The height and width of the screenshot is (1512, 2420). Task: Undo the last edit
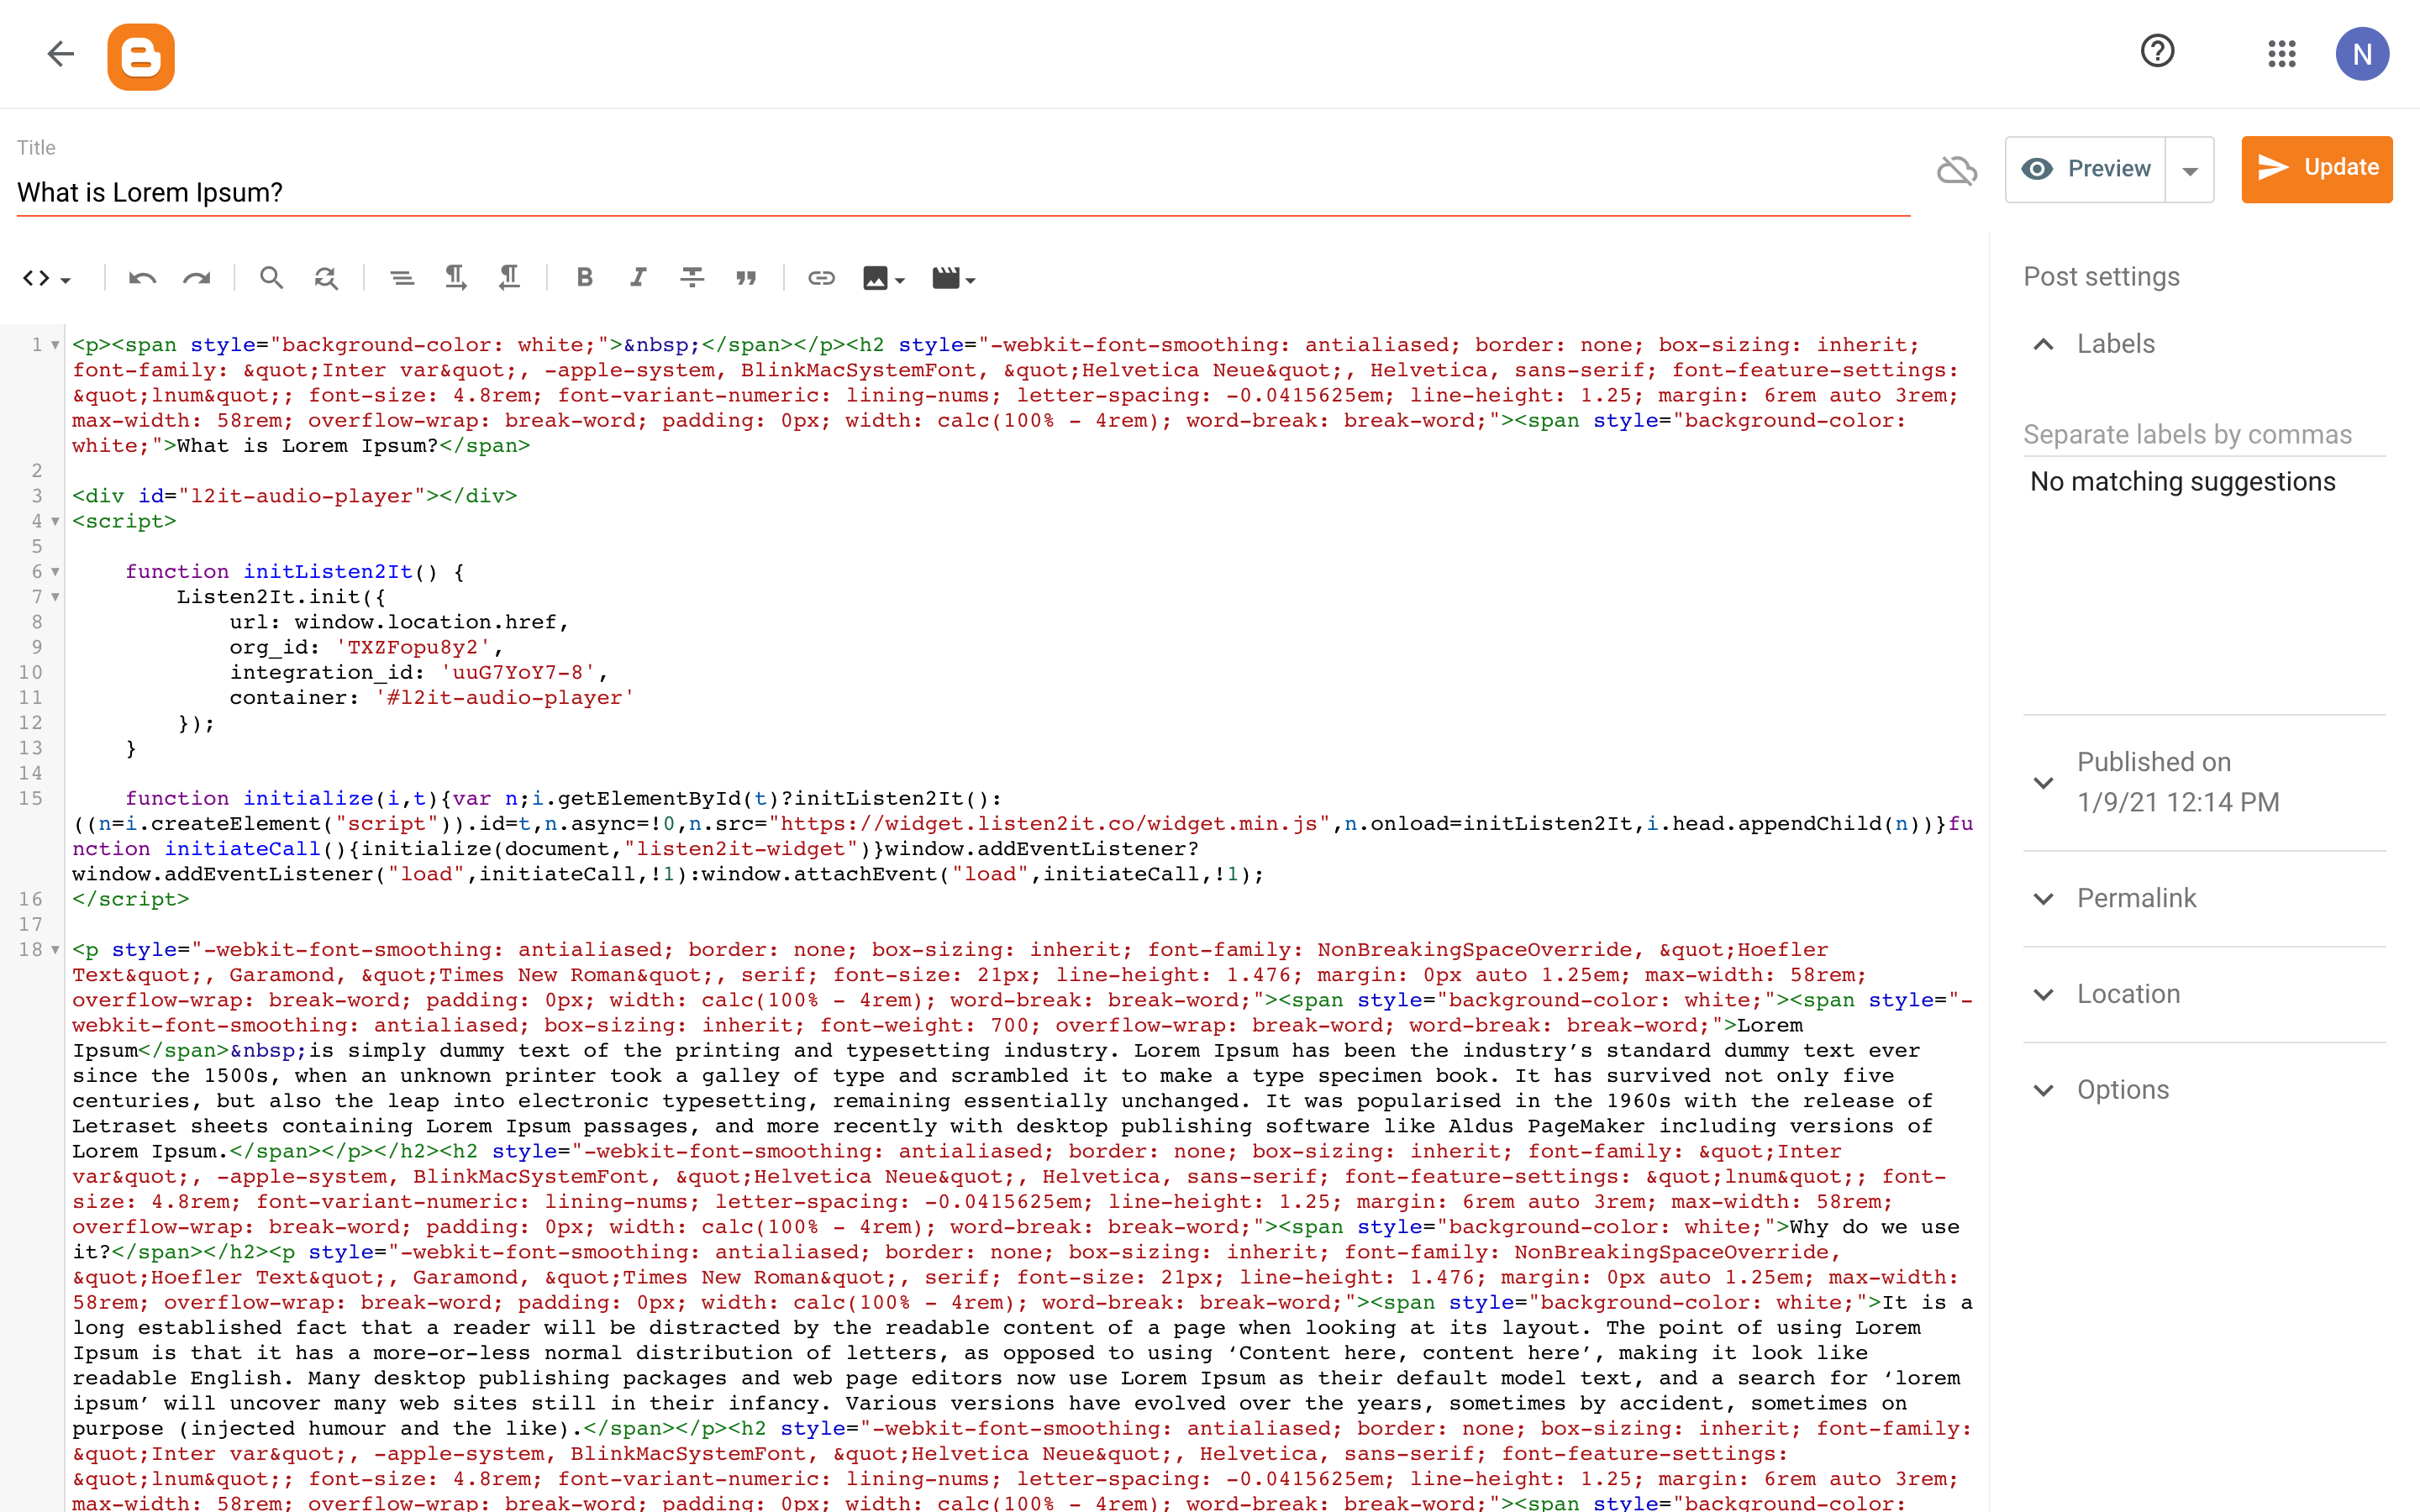(x=143, y=278)
